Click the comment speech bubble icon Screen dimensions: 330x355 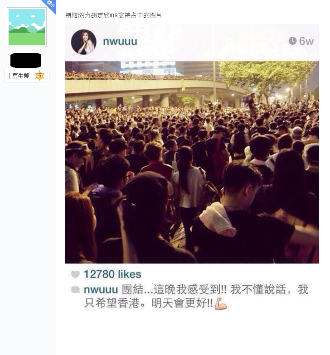pos(75,290)
